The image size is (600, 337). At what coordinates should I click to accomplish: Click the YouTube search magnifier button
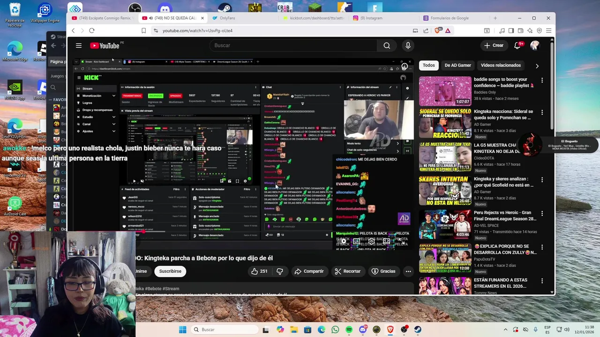click(387, 45)
